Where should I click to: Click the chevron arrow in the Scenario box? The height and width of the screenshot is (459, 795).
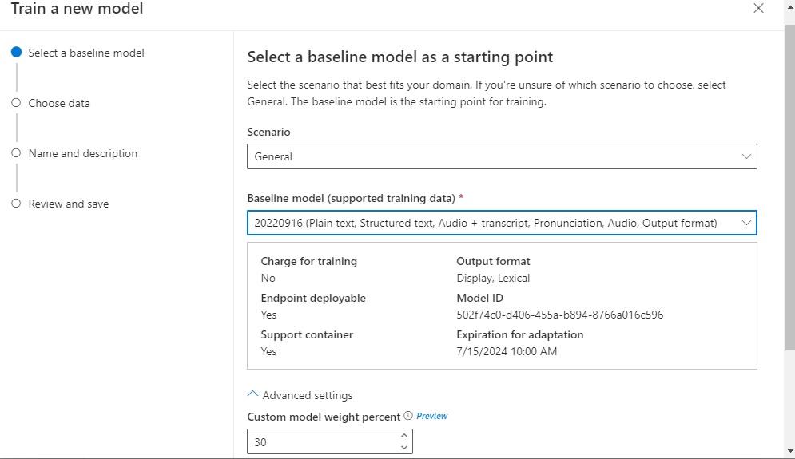click(746, 156)
